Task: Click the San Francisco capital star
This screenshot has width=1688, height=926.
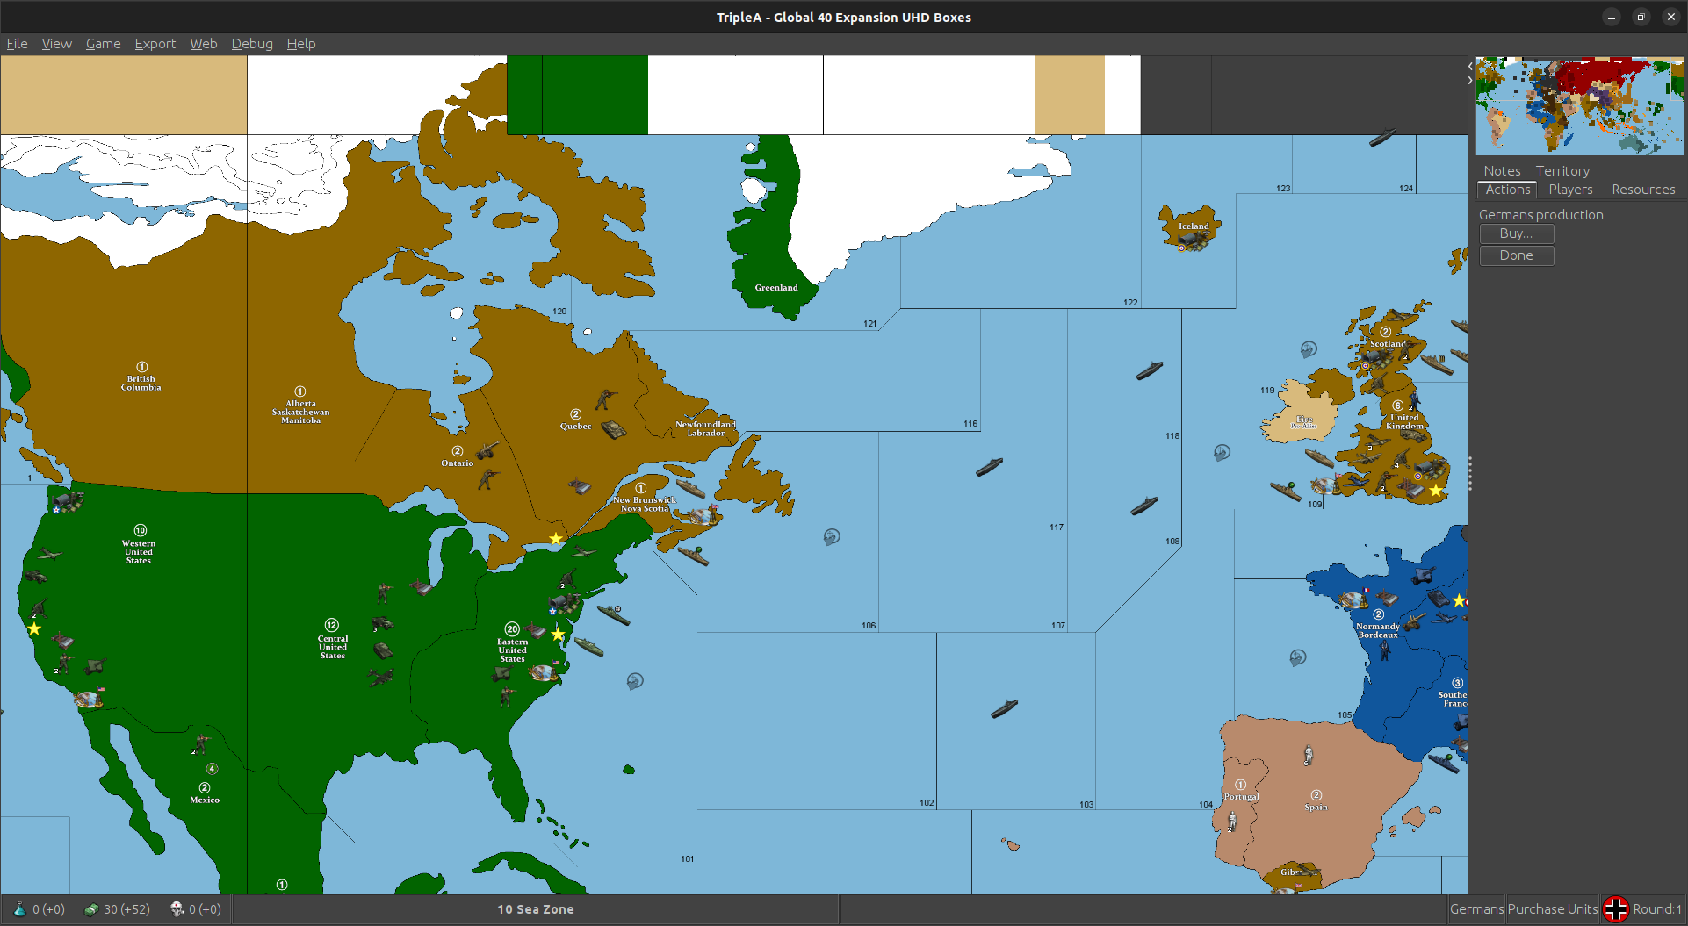Action: click(34, 628)
